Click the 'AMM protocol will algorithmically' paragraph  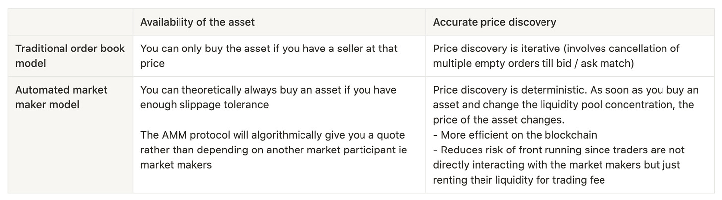point(273,150)
